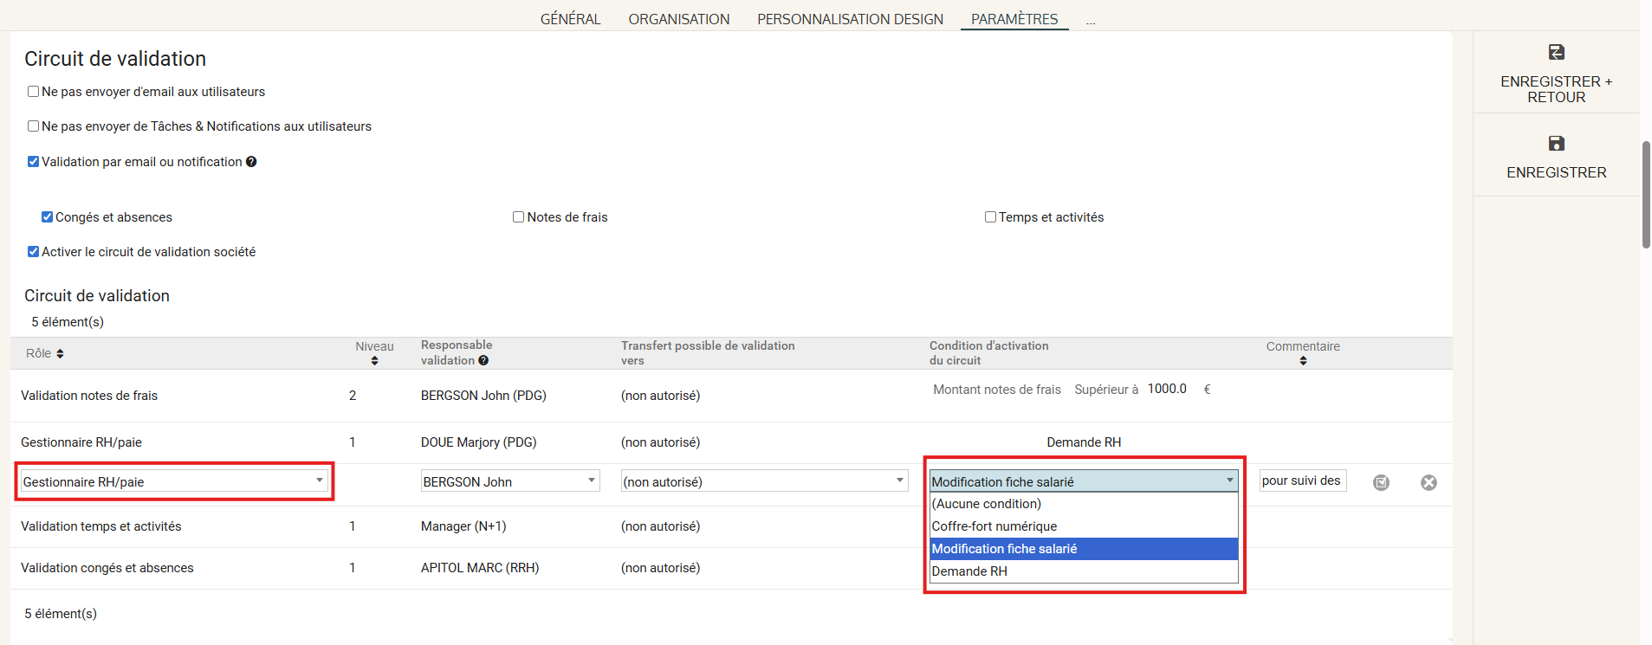
Task: Click help icon next to Responsable validation
Action: pyautogui.click(x=483, y=360)
